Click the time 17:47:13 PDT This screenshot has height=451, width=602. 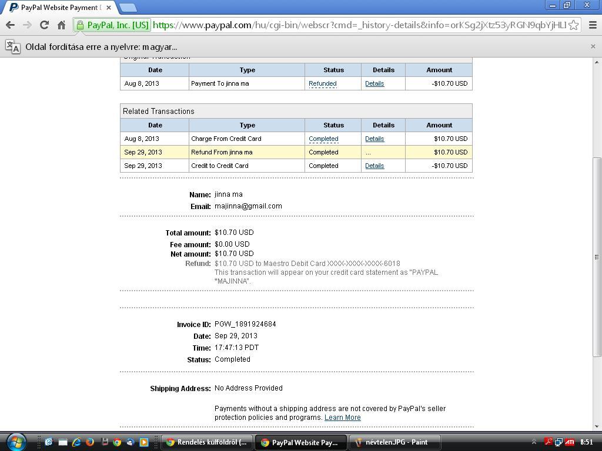(236, 348)
